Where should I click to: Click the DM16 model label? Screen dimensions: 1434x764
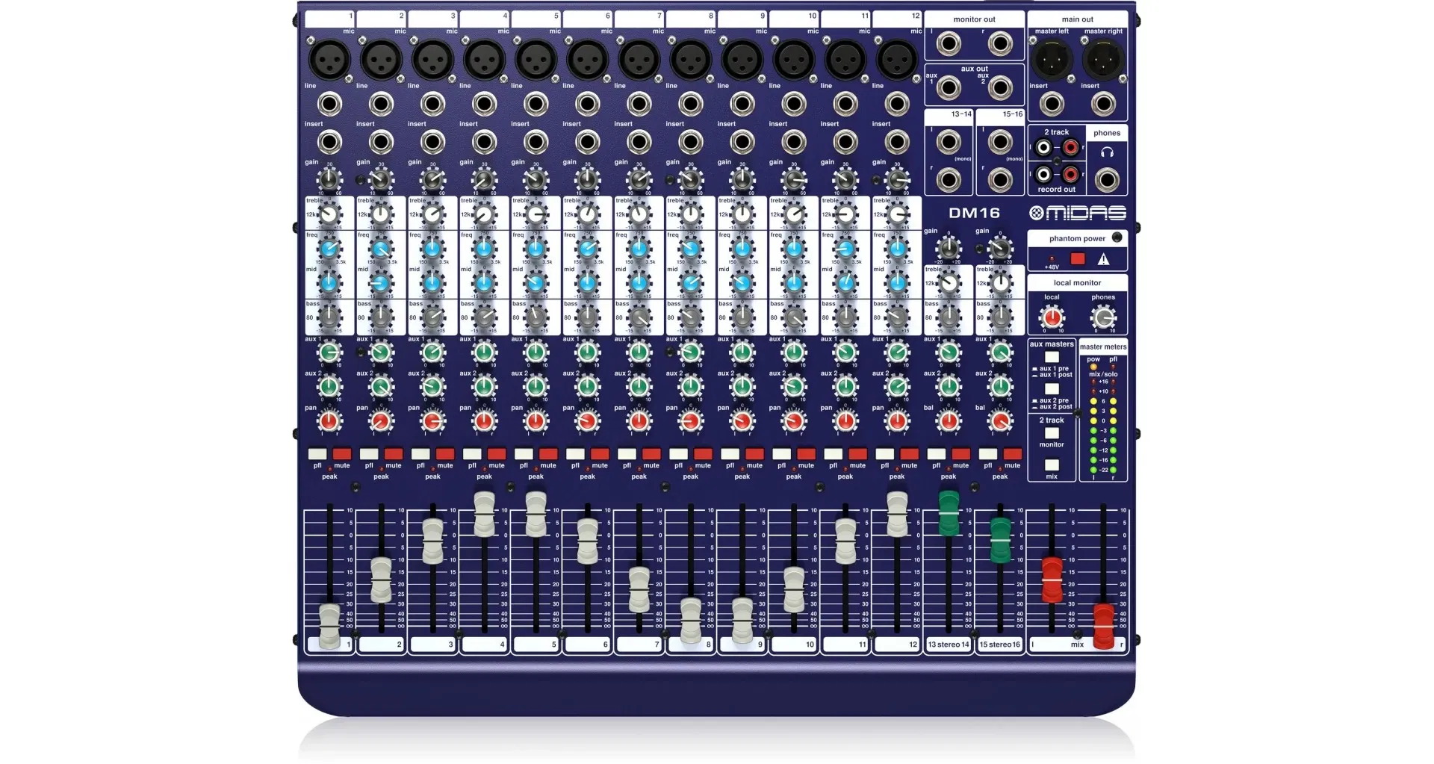(x=975, y=212)
